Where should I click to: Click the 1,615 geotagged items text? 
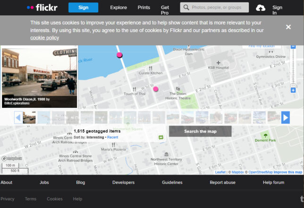(97, 131)
